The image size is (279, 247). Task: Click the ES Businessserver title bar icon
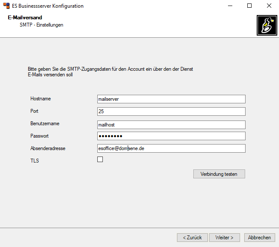click(x=6, y=6)
